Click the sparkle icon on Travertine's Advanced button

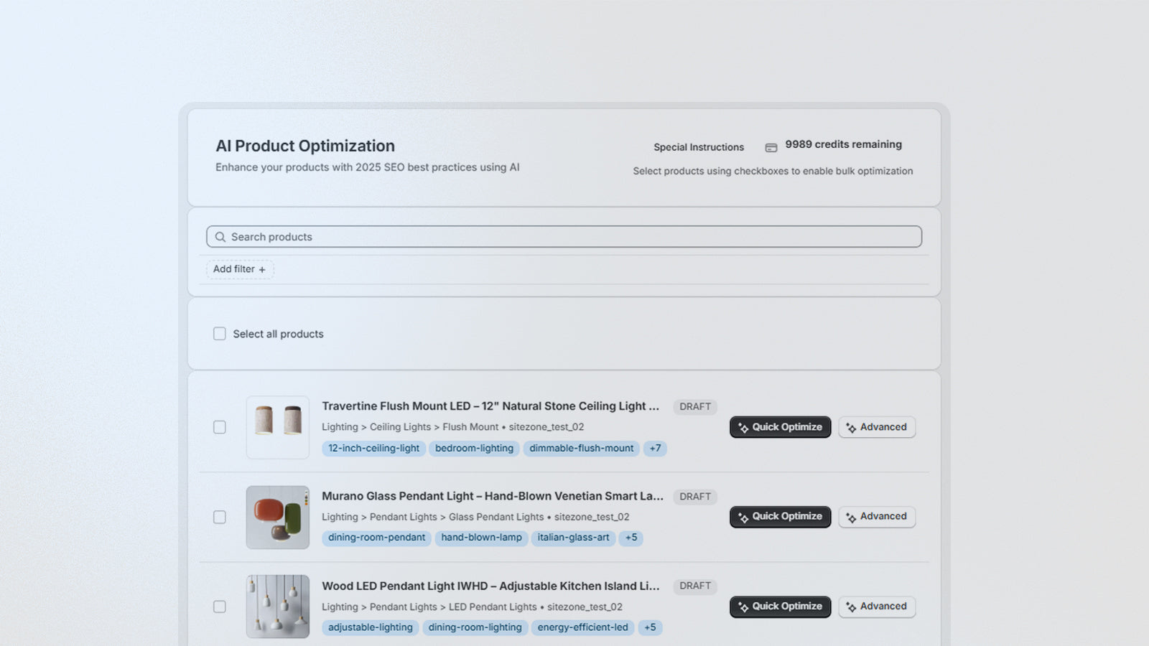tap(852, 427)
